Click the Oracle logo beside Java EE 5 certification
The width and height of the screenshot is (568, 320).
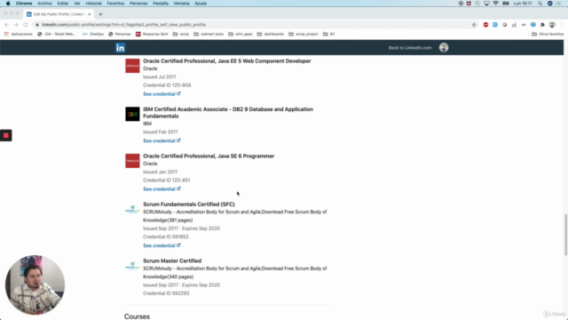(132, 66)
